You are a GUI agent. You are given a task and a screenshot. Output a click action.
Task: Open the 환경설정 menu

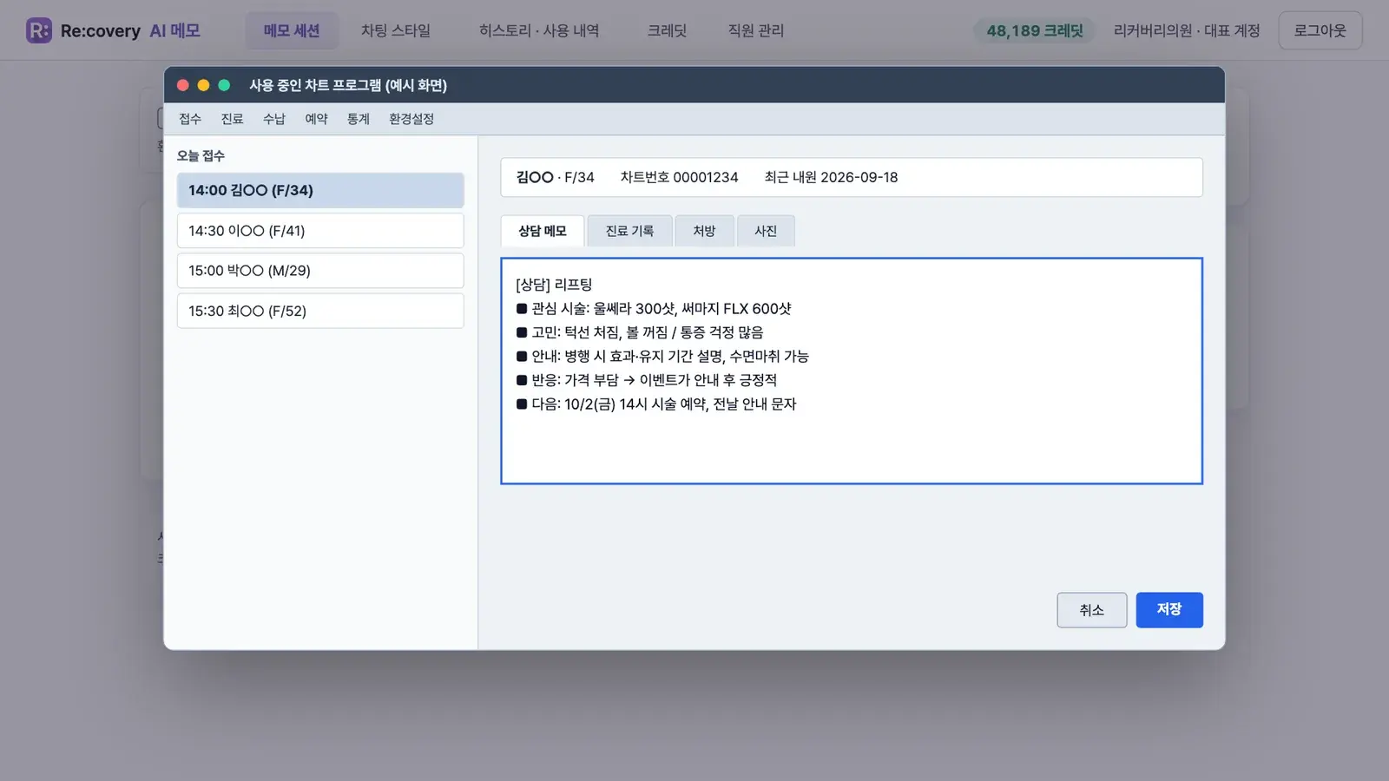(411, 119)
